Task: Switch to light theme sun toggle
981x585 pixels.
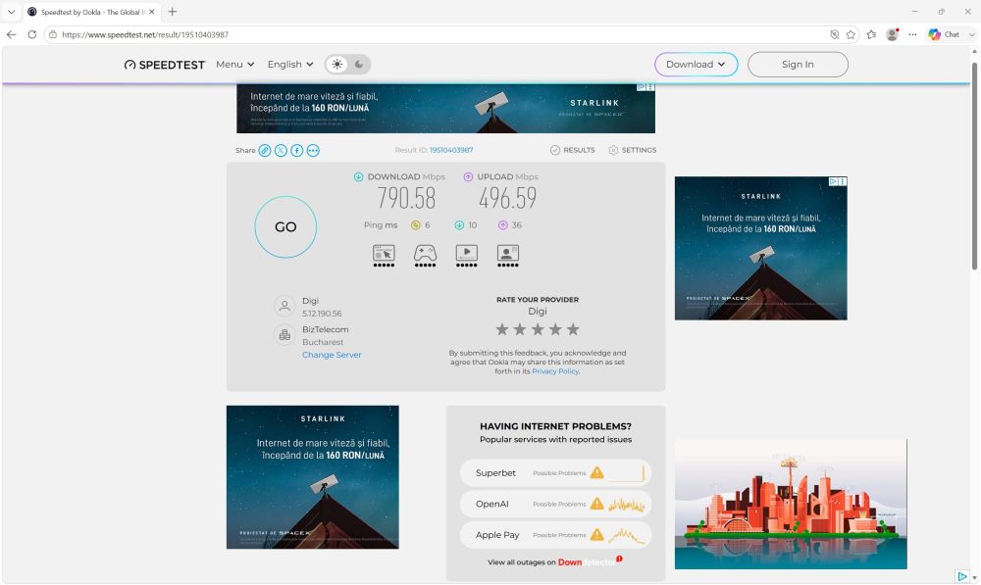Action: (337, 65)
